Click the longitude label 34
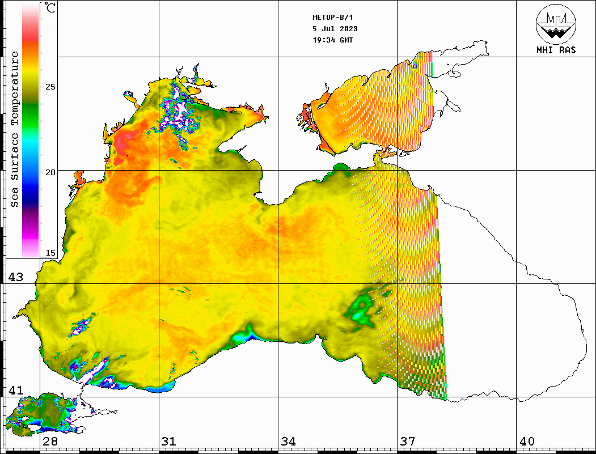This screenshot has width=596, height=454. [x=288, y=442]
